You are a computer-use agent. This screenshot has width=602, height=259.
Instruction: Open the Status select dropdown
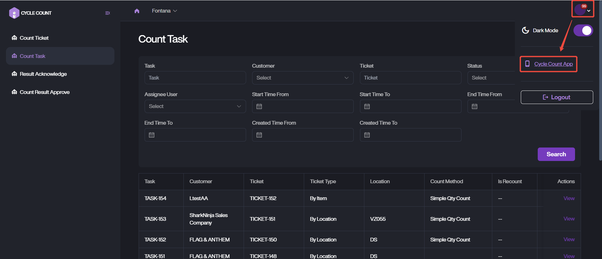click(x=491, y=78)
